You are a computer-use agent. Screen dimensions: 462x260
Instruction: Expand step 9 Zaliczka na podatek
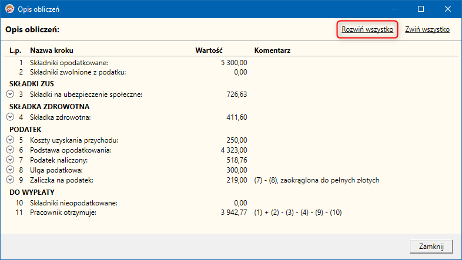pyautogui.click(x=10, y=180)
